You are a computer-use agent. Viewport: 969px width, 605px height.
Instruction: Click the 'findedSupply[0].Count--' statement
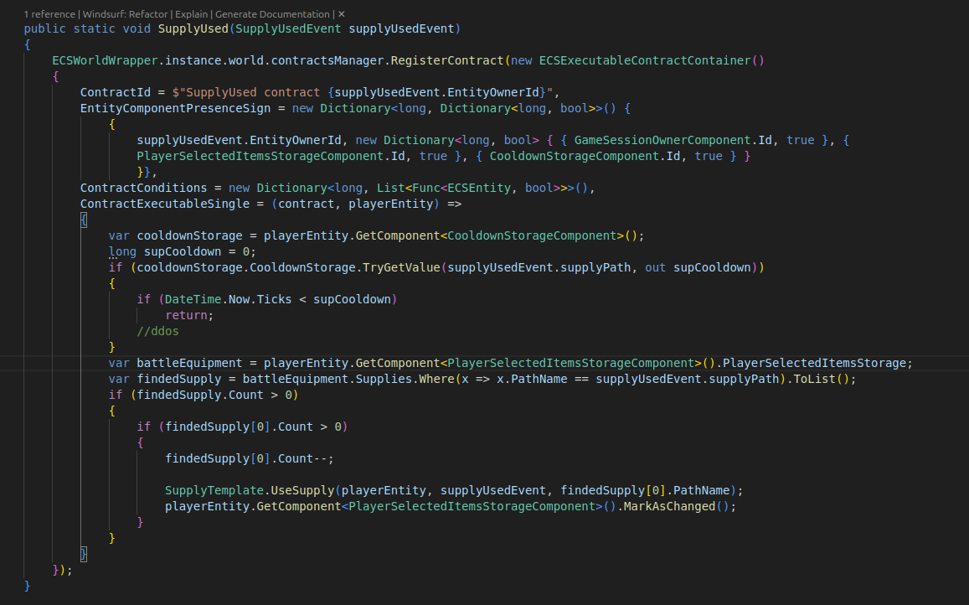point(250,458)
